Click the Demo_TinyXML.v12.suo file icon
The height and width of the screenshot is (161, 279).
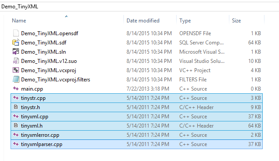click(16, 61)
